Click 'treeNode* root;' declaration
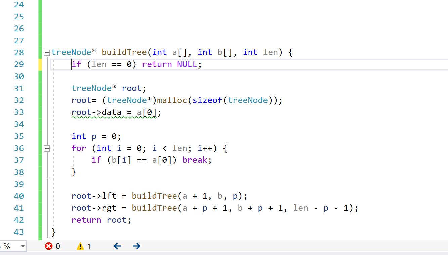The image size is (448, 255). click(x=109, y=88)
